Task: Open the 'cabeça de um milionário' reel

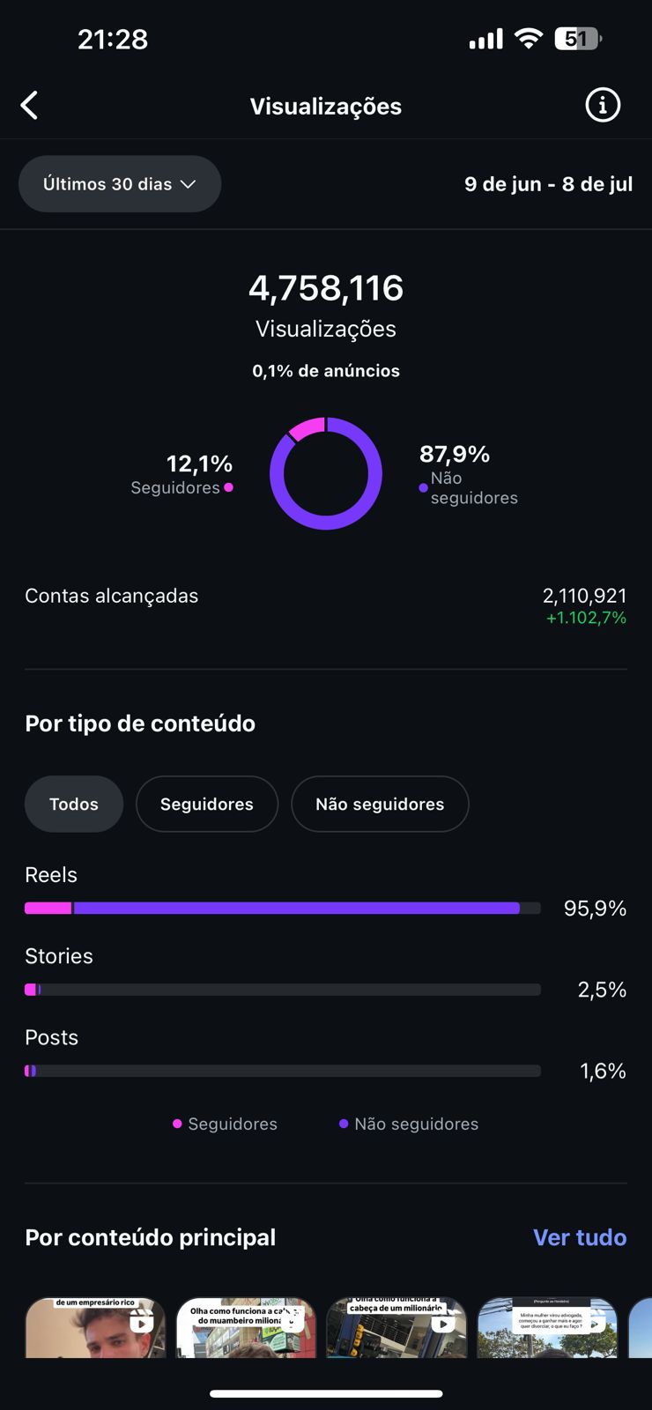Action: click(396, 1327)
